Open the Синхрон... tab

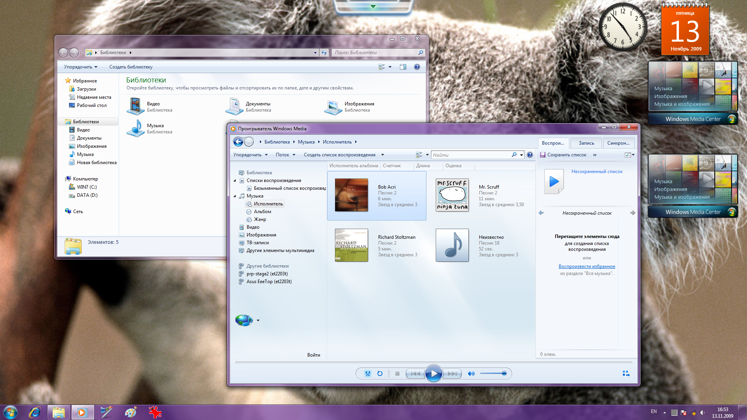tap(618, 143)
